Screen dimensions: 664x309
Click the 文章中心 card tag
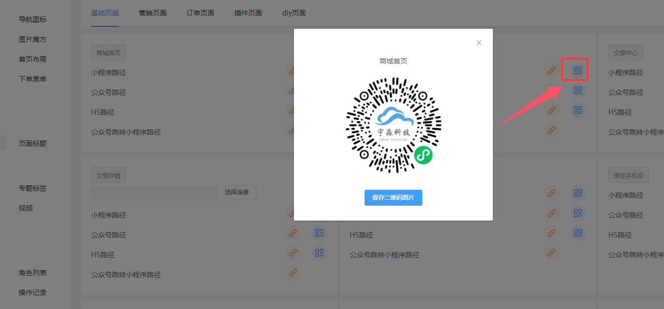point(626,53)
